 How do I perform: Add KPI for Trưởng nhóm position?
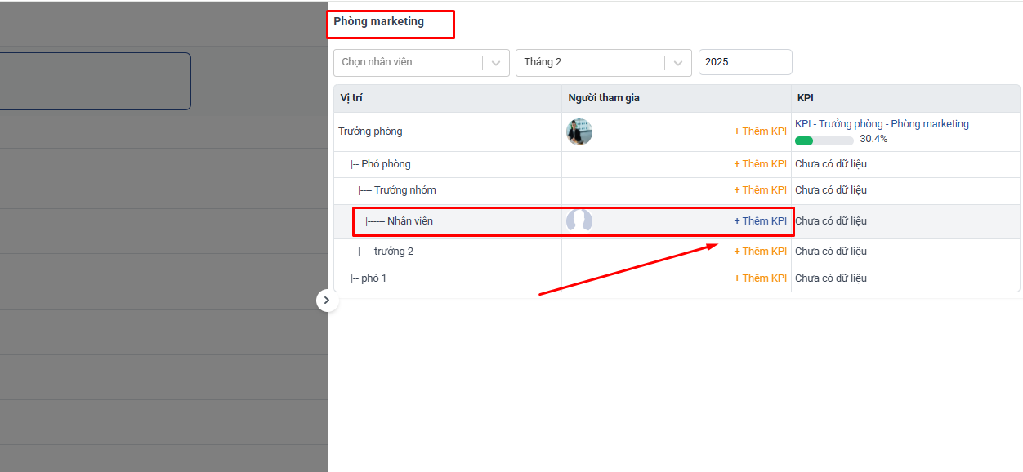click(760, 190)
